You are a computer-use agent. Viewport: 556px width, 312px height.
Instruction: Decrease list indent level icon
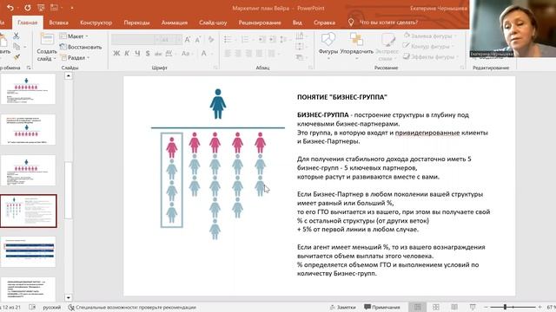pyautogui.click(x=261, y=40)
